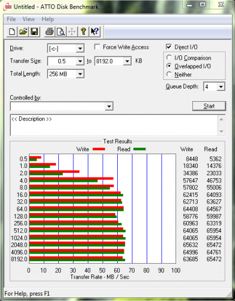Click the write value 18340

tap(191, 166)
